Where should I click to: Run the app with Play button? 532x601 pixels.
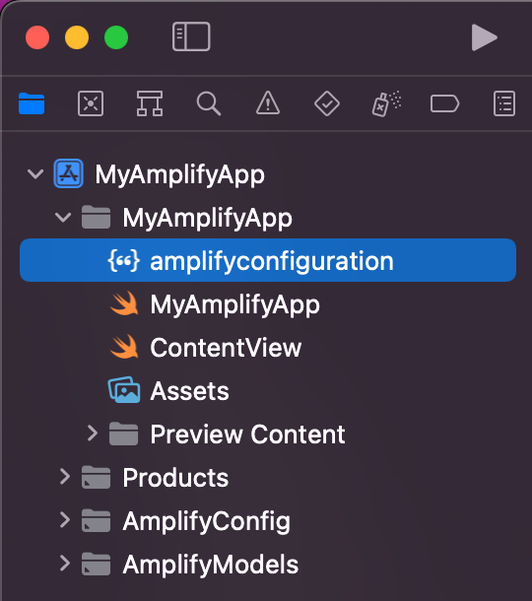pos(484,37)
